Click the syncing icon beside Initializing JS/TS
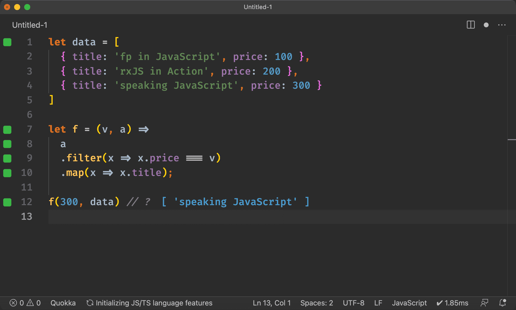Viewport: 516px width, 310px height. pyautogui.click(x=90, y=303)
